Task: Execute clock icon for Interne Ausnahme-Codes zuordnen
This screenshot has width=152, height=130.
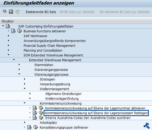Action: click(x=41, y=118)
